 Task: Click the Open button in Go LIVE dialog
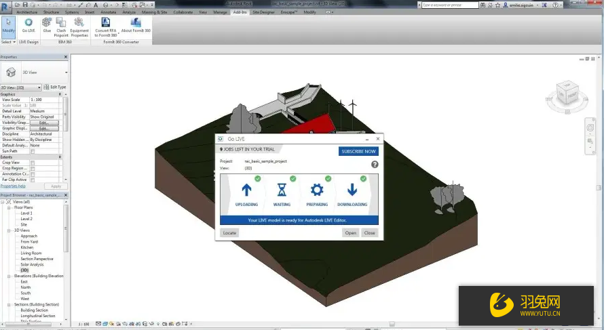351,232
